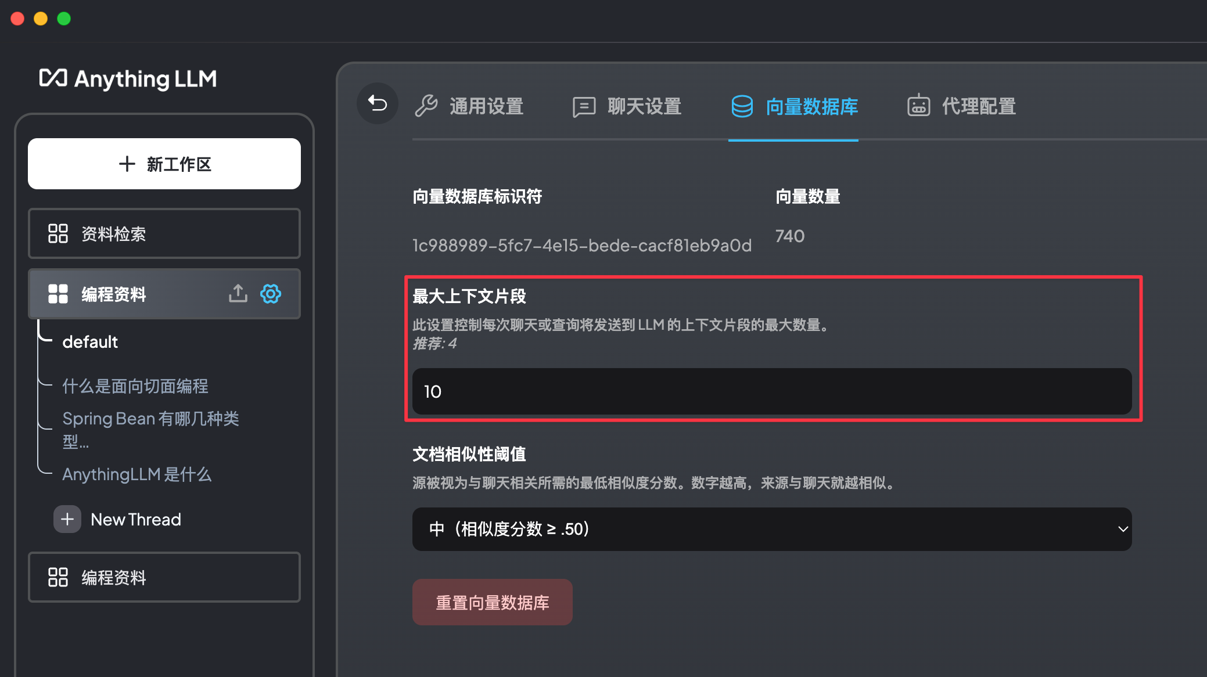Image resolution: width=1207 pixels, height=677 pixels.
Task: Open the 资料检索 workspace
Action: point(164,233)
